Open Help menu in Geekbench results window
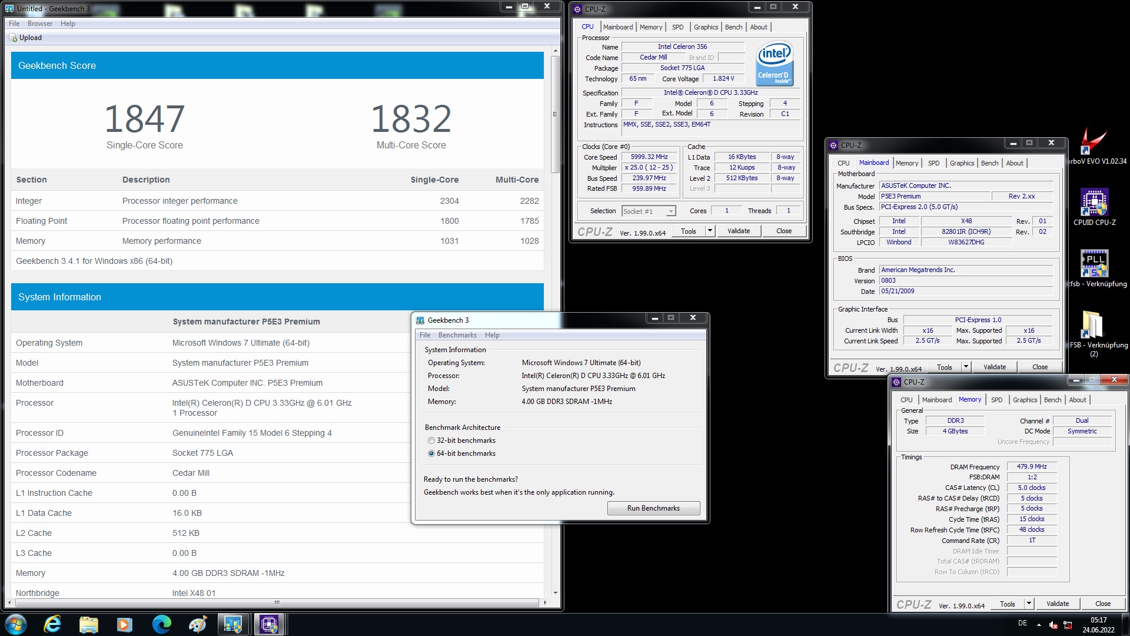This screenshot has width=1130, height=636. tap(68, 24)
